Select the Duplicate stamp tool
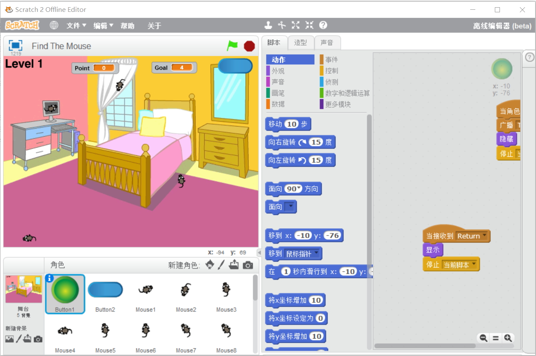The height and width of the screenshot is (356, 536). coord(268,25)
